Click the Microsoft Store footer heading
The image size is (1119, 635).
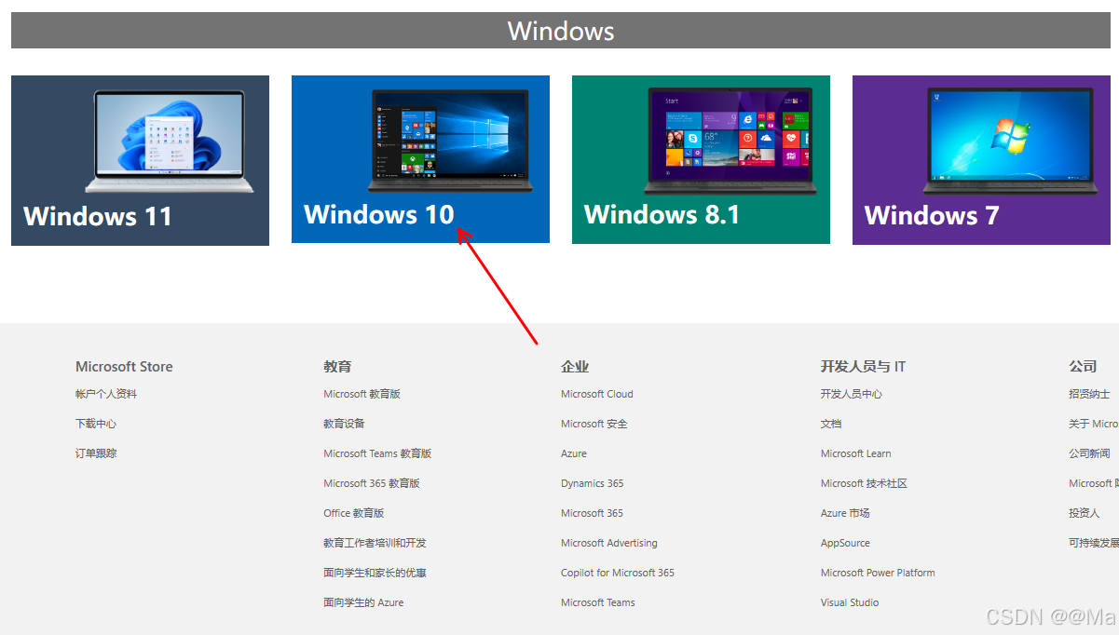[124, 367]
